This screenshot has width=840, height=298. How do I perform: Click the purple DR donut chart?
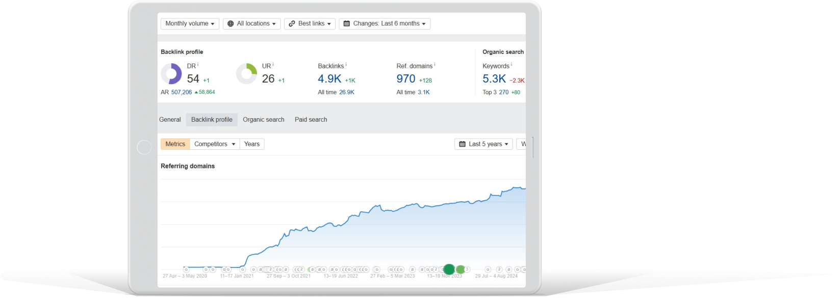pyautogui.click(x=171, y=74)
